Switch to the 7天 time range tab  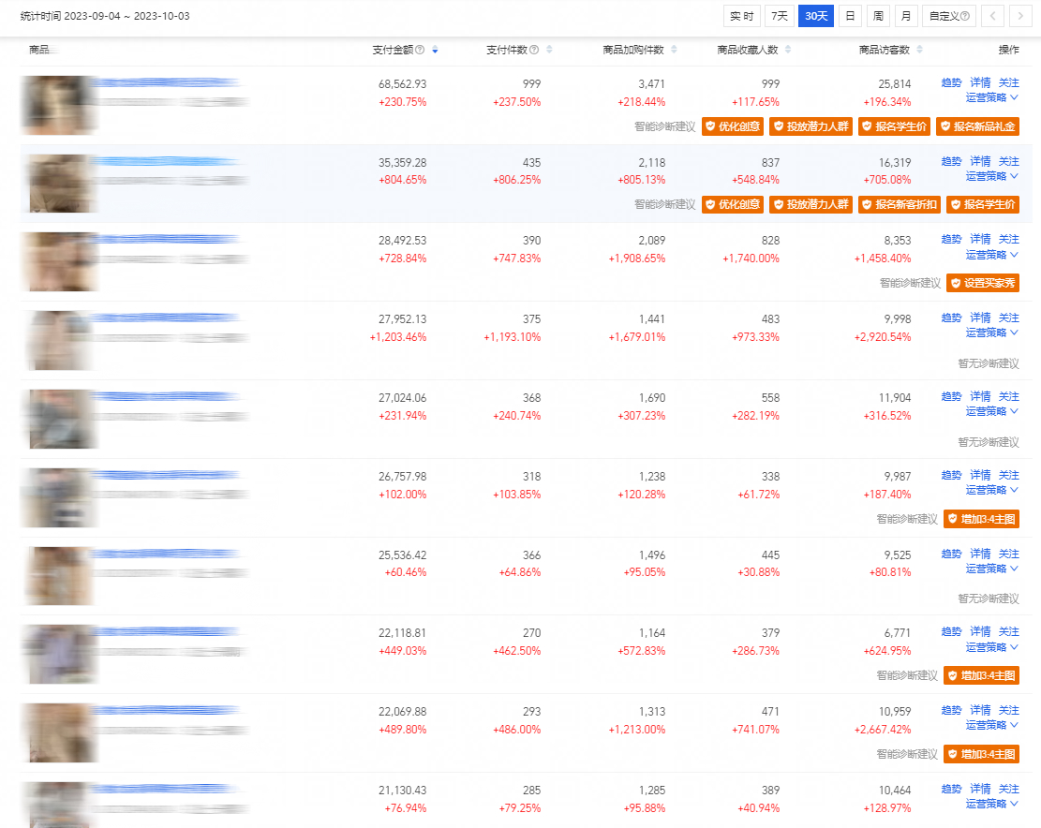(779, 16)
